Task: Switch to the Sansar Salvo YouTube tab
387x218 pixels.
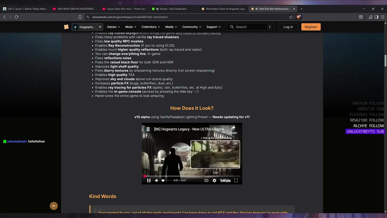Action: pos(124,9)
